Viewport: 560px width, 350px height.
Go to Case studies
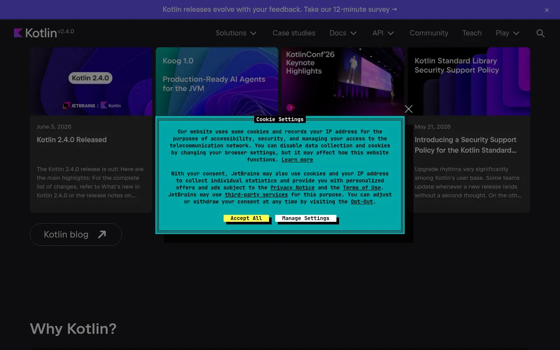294,33
